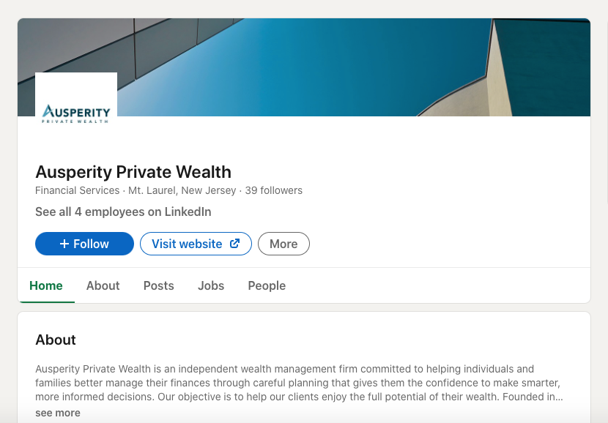Click the external link icon beside Visit website
608x423 pixels.
235,244
